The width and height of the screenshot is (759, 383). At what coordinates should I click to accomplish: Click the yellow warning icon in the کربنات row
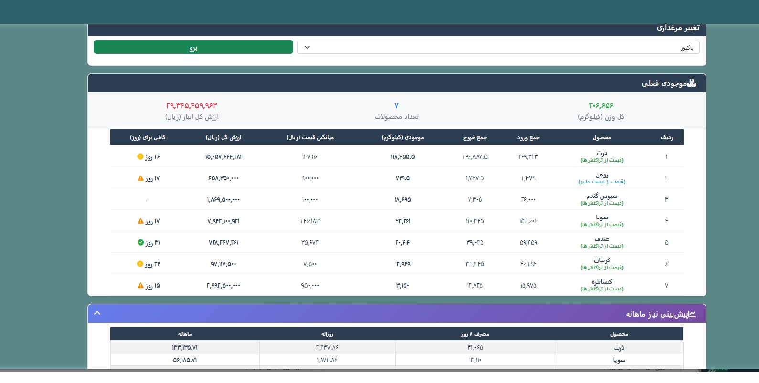(x=140, y=264)
